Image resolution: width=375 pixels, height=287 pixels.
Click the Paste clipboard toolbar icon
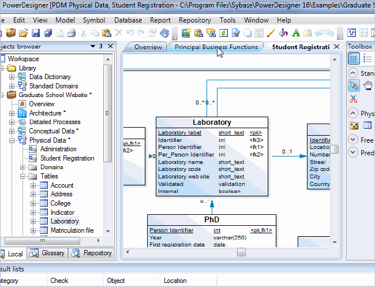[107, 33]
